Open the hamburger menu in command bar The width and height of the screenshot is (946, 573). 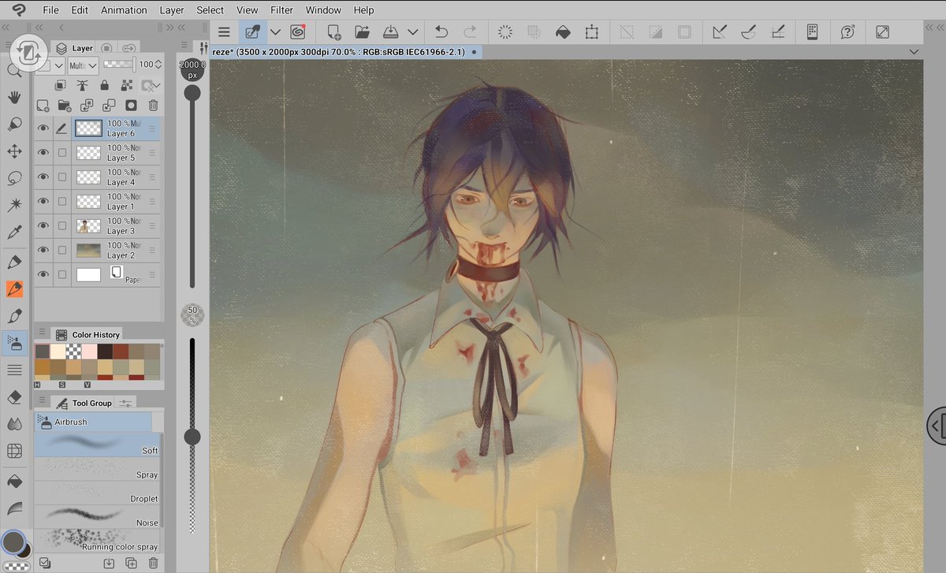(225, 32)
